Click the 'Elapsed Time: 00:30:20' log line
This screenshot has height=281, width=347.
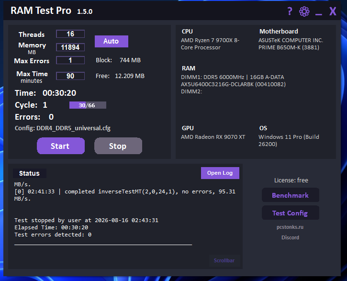[x=51, y=227]
